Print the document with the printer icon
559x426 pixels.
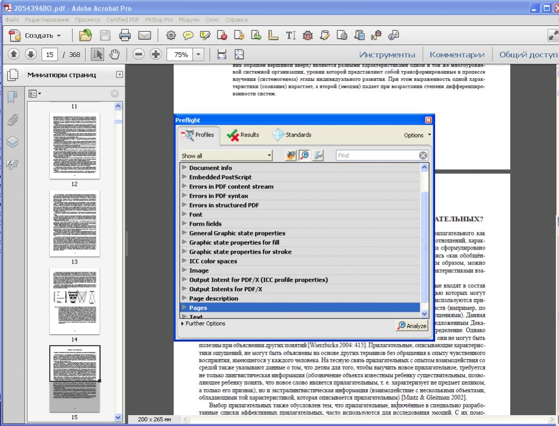tap(125, 35)
